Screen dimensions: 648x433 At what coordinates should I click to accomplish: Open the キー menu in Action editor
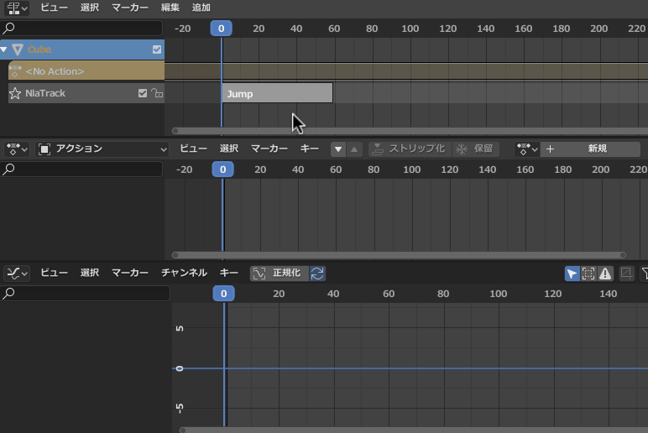coord(309,149)
